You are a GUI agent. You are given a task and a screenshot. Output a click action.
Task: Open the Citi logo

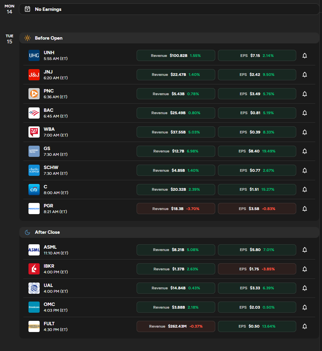pyautogui.click(x=34, y=189)
